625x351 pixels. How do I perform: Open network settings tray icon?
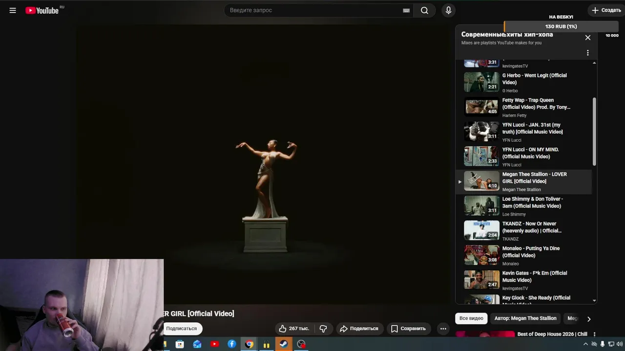tap(611, 344)
